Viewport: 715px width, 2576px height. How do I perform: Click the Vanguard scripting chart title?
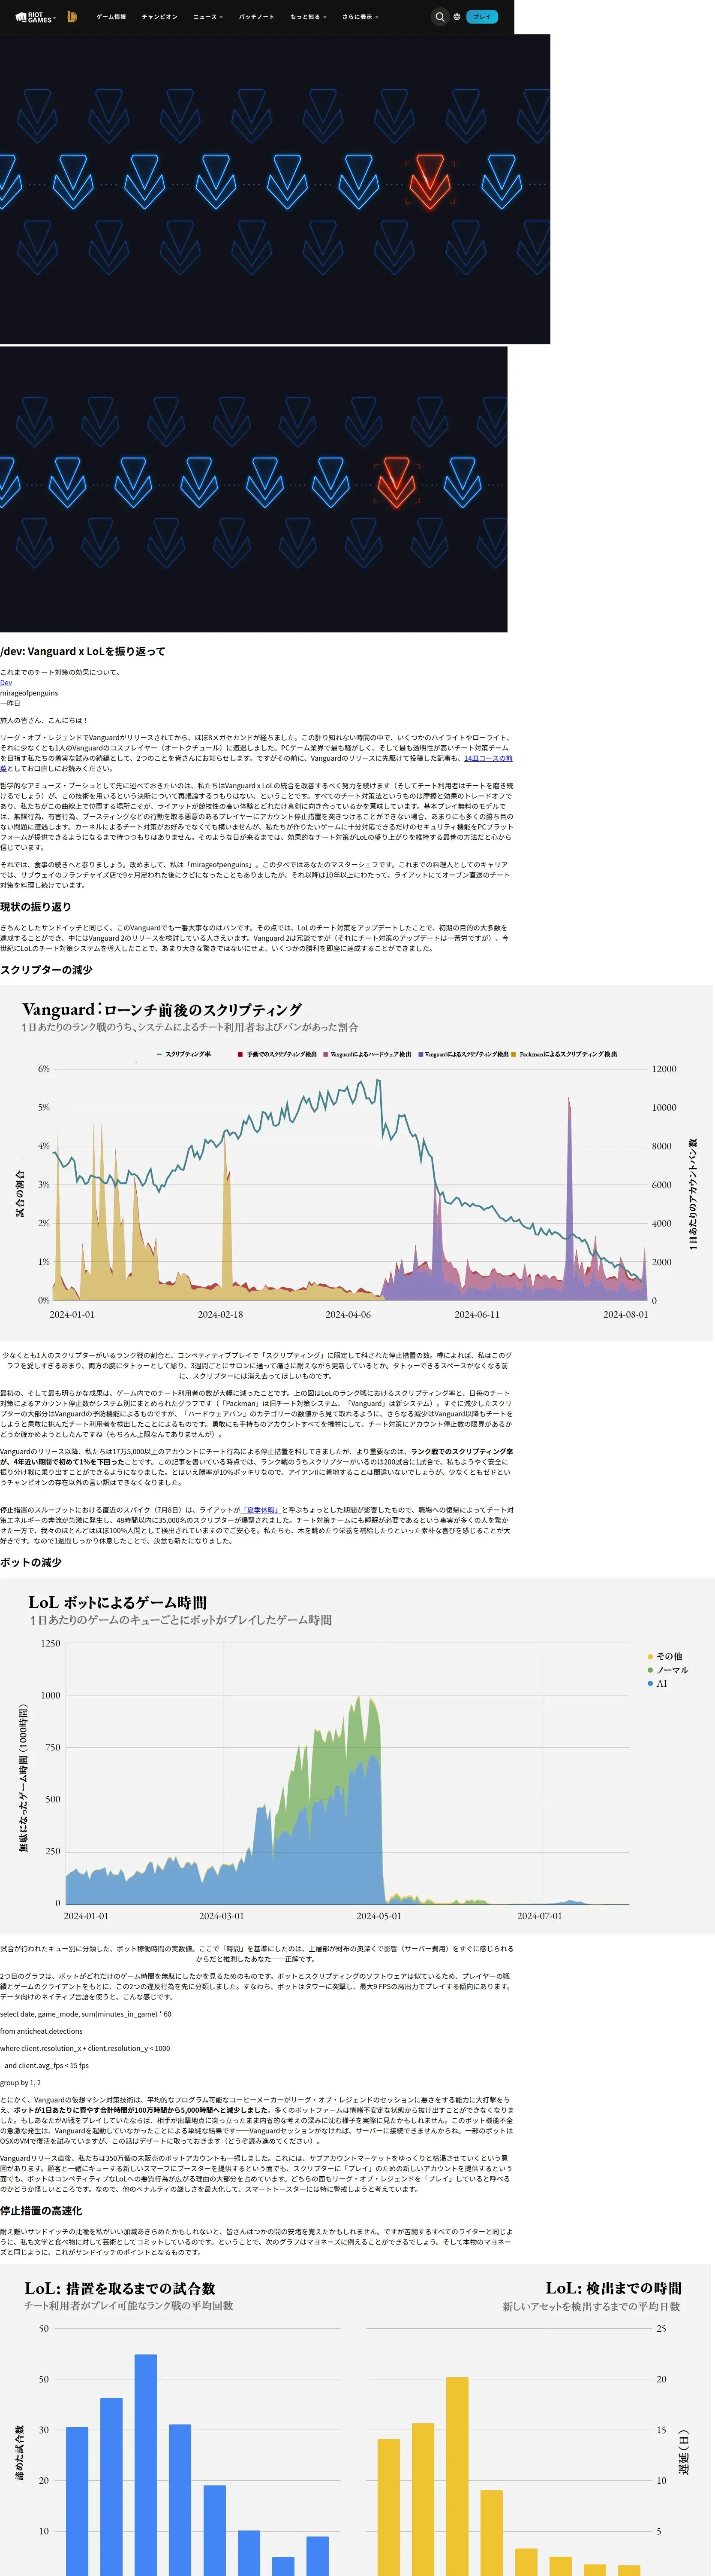click(x=162, y=1010)
